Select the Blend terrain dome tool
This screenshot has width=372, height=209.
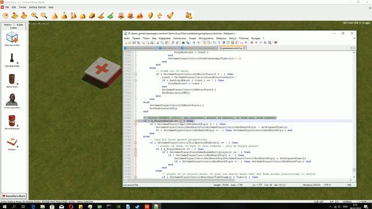83,16
